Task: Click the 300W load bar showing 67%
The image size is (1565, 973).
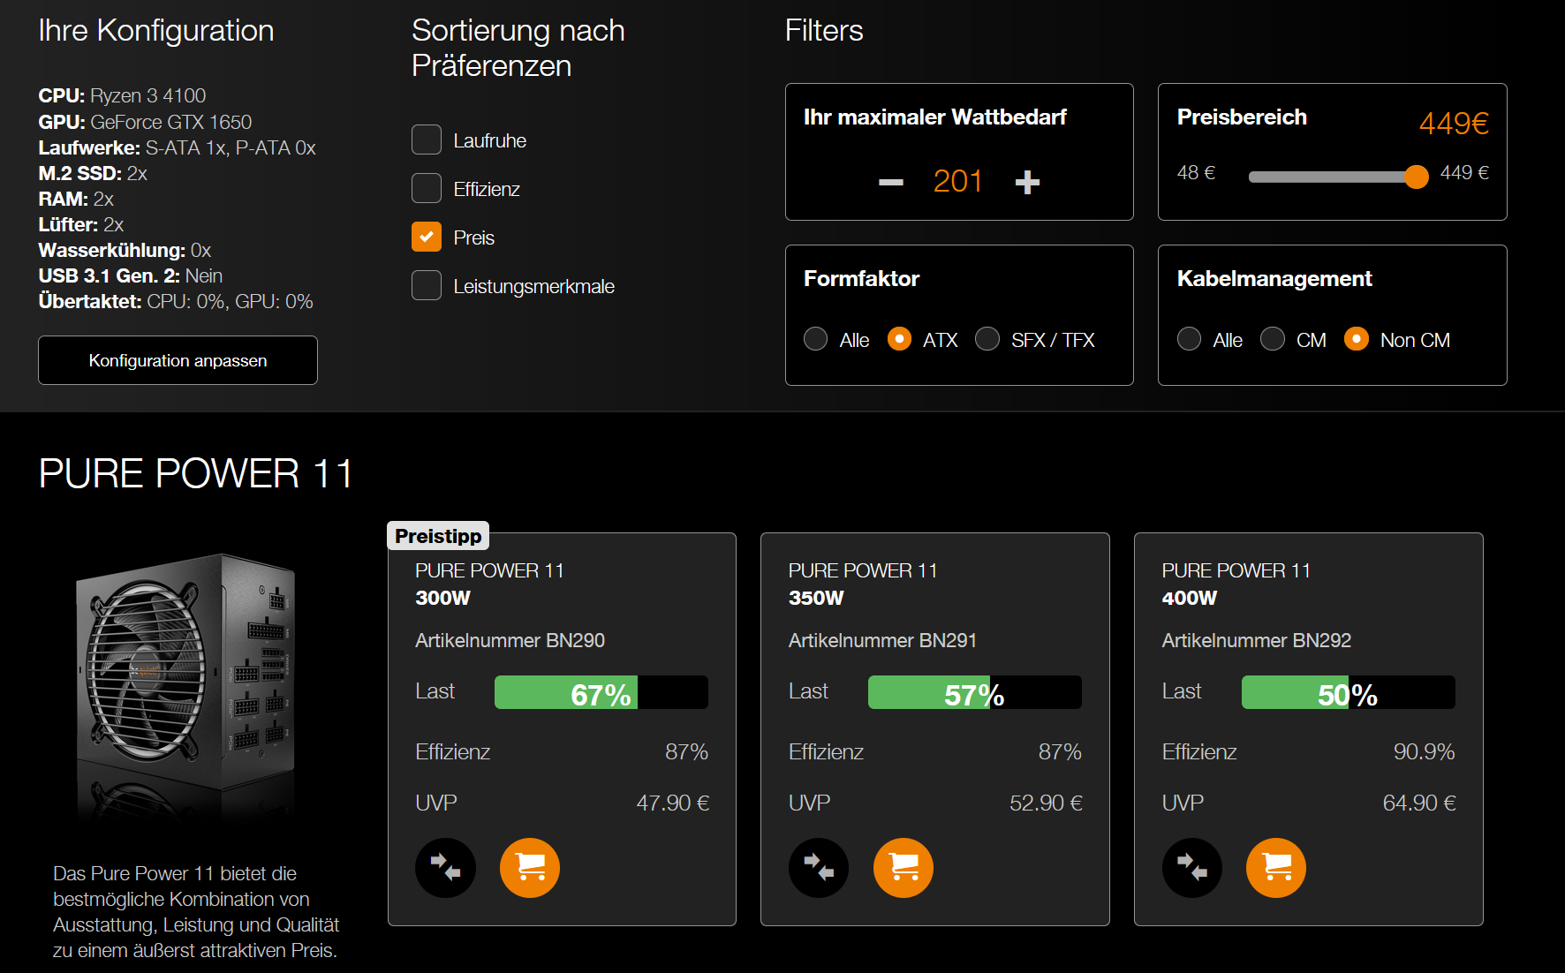Action: click(x=601, y=692)
